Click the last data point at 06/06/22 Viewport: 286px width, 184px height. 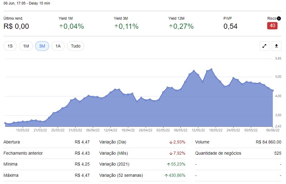click(x=273, y=90)
